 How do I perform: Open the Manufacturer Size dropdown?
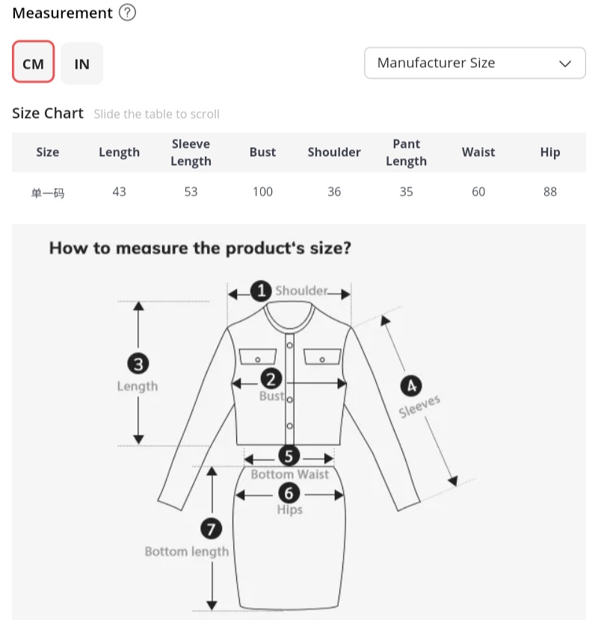pos(474,63)
